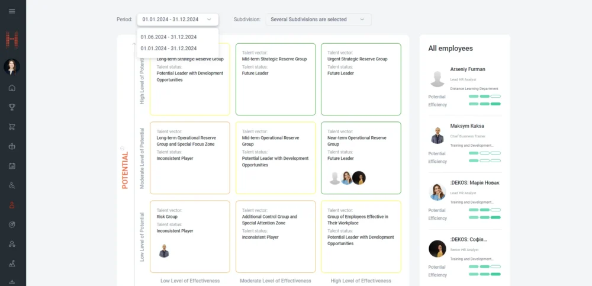Open the calendar icon in sidebar
Screen dimensions: 592x286
pos(12,166)
